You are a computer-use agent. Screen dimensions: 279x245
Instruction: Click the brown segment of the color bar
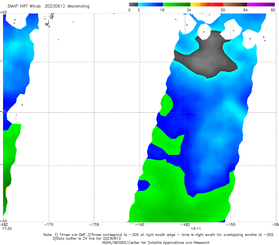235,5
